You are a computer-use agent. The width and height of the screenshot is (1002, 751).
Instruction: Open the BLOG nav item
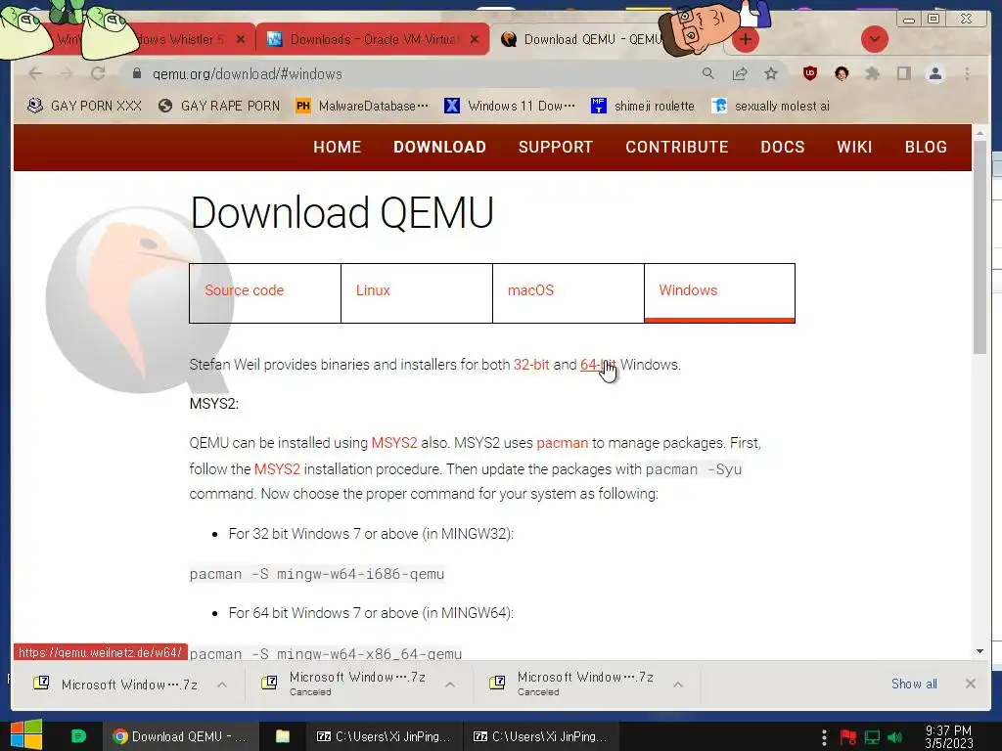click(926, 147)
